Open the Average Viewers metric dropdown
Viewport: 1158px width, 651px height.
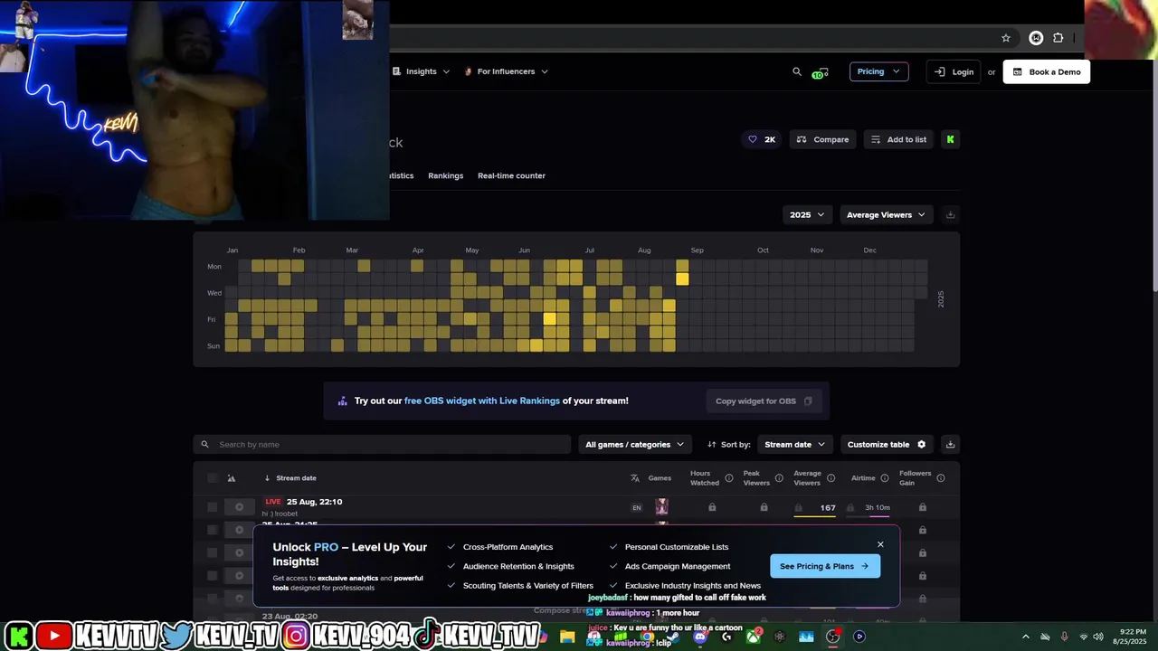pos(886,214)
